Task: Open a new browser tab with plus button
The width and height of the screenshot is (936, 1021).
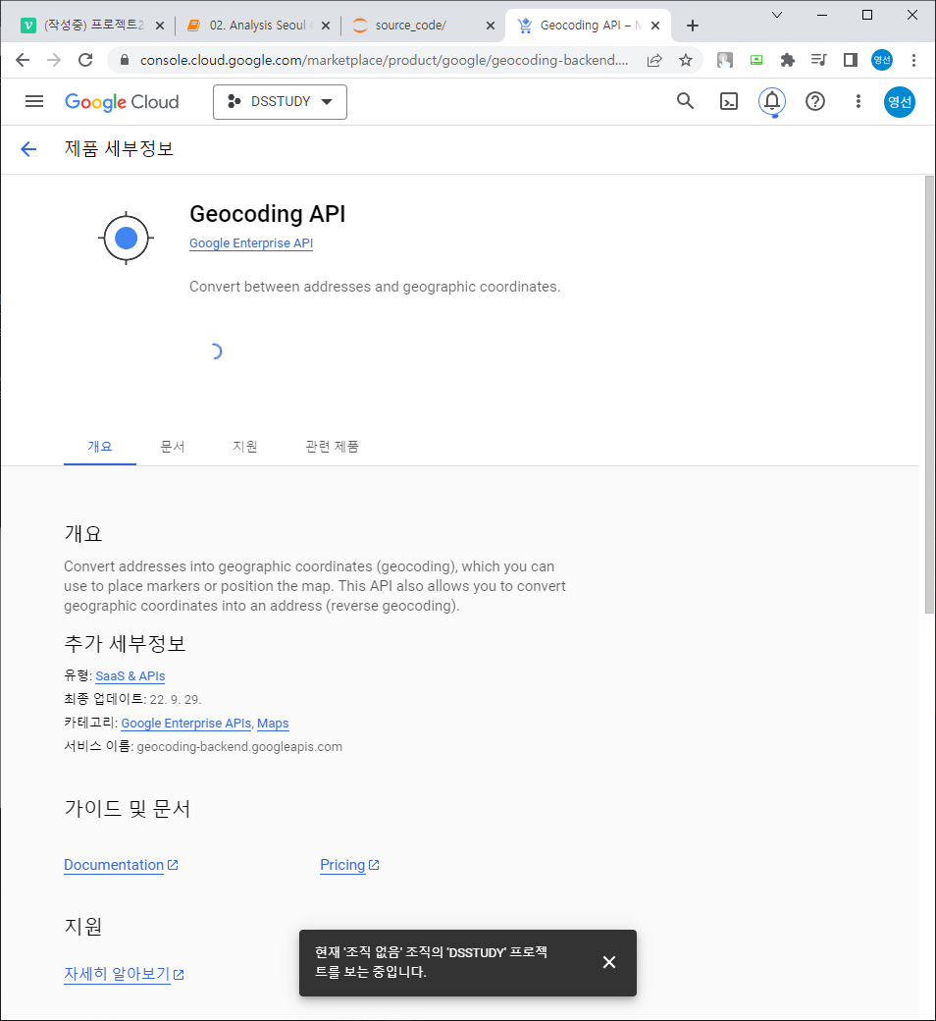Action: pos(693,26)
